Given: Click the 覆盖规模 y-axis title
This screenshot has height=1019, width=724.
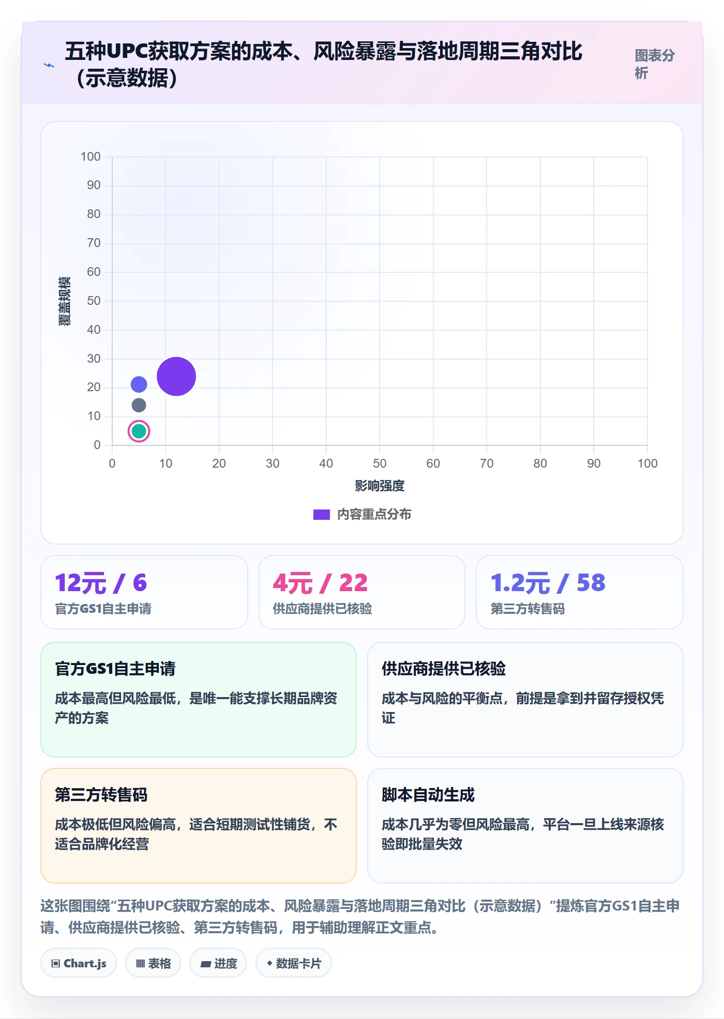Looking at the screenshot, I should (65, 301).
